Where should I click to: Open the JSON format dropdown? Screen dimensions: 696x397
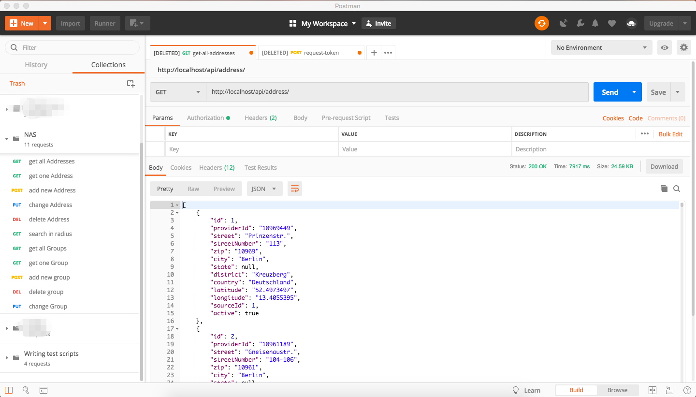(264, 189)
